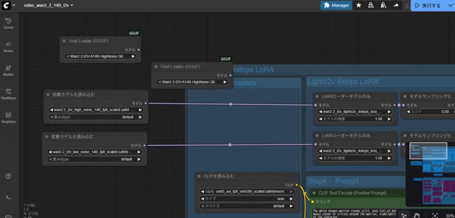Grab the dotted drag handle beside 実行する
Image resolution: width=455 pixels, height=218 pixels.
pyautogui.click(x=407, y=5)
